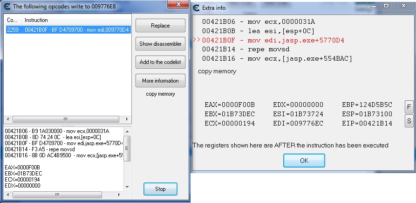Click the More information button
Image resolution: width=416 pixels, height=203 pixels.
tap(160, 81)
